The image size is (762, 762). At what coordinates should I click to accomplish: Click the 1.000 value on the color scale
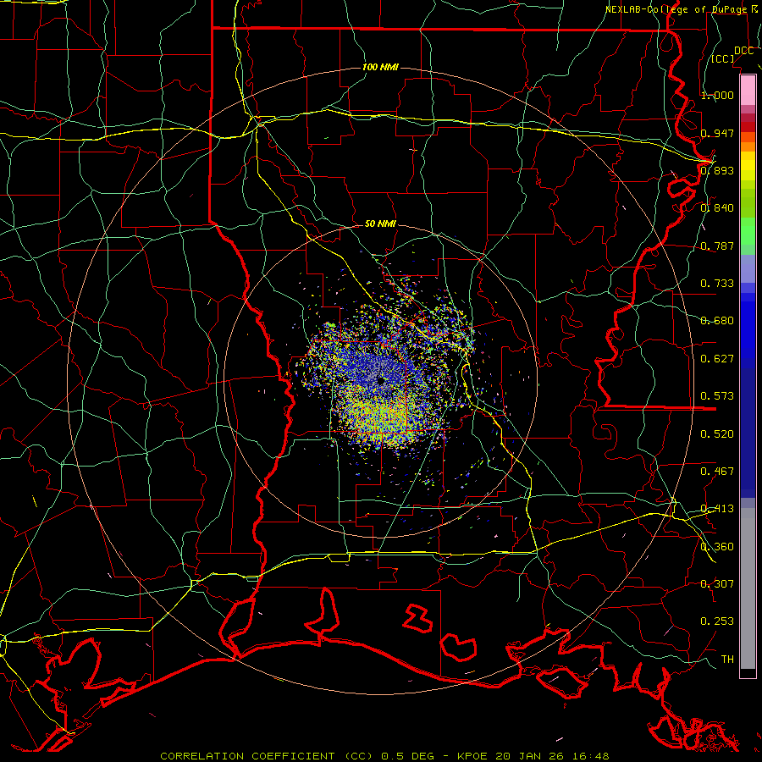(x=717, y=95)
